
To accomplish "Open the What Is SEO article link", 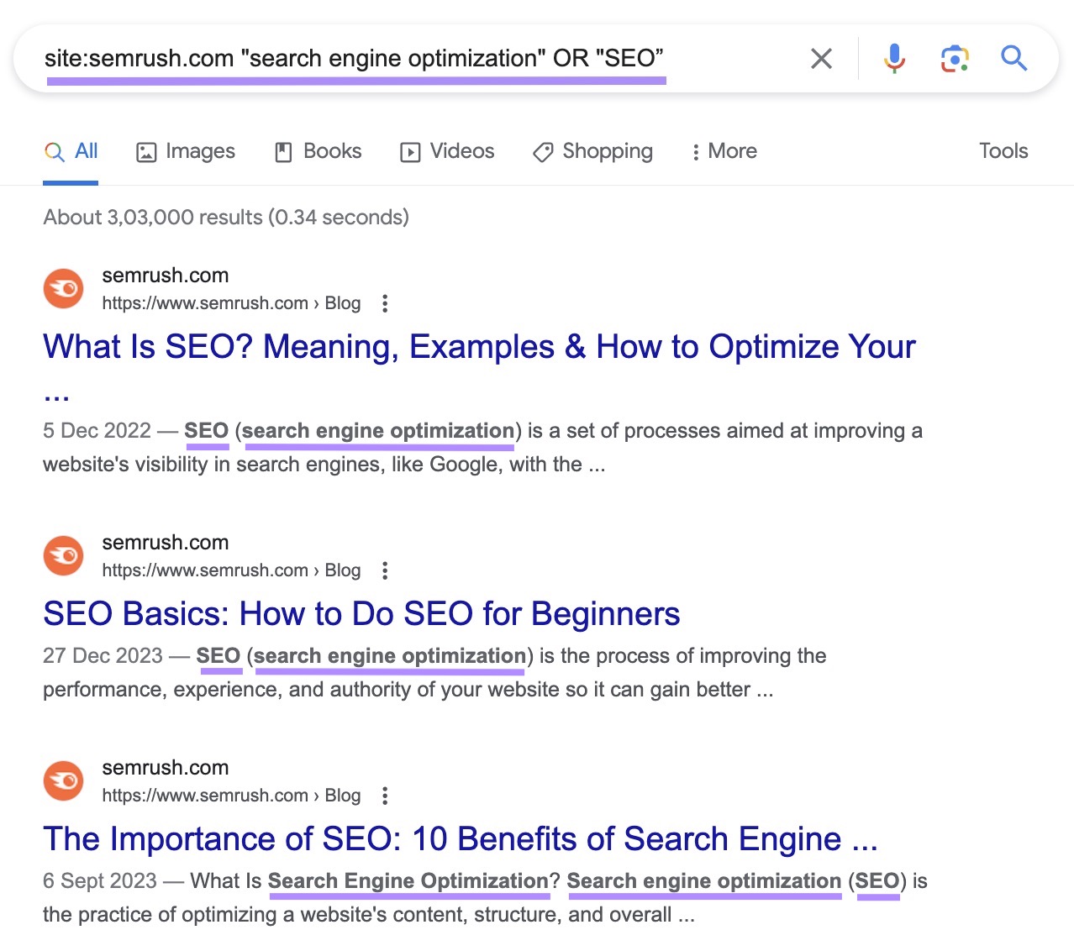I will coord(479,346).
